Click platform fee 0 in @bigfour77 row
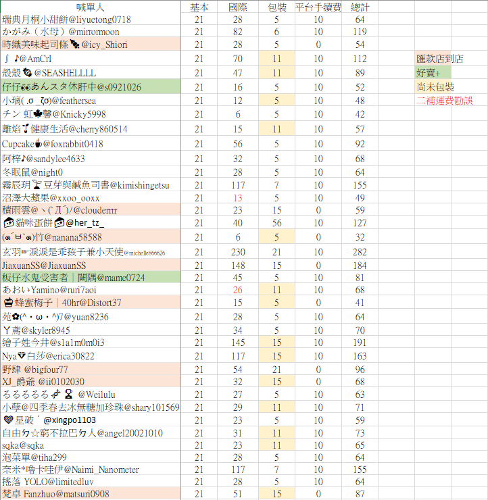Image resolution: width=488 pixels, height=500 pixels. tap(318, 370)
